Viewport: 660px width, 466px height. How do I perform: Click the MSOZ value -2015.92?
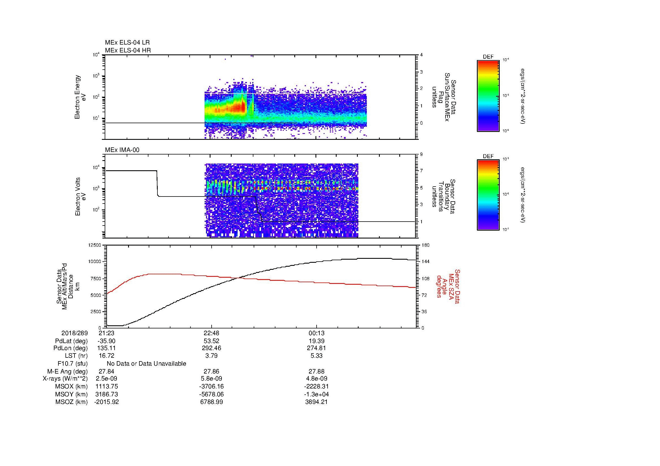tap(106, 402)
